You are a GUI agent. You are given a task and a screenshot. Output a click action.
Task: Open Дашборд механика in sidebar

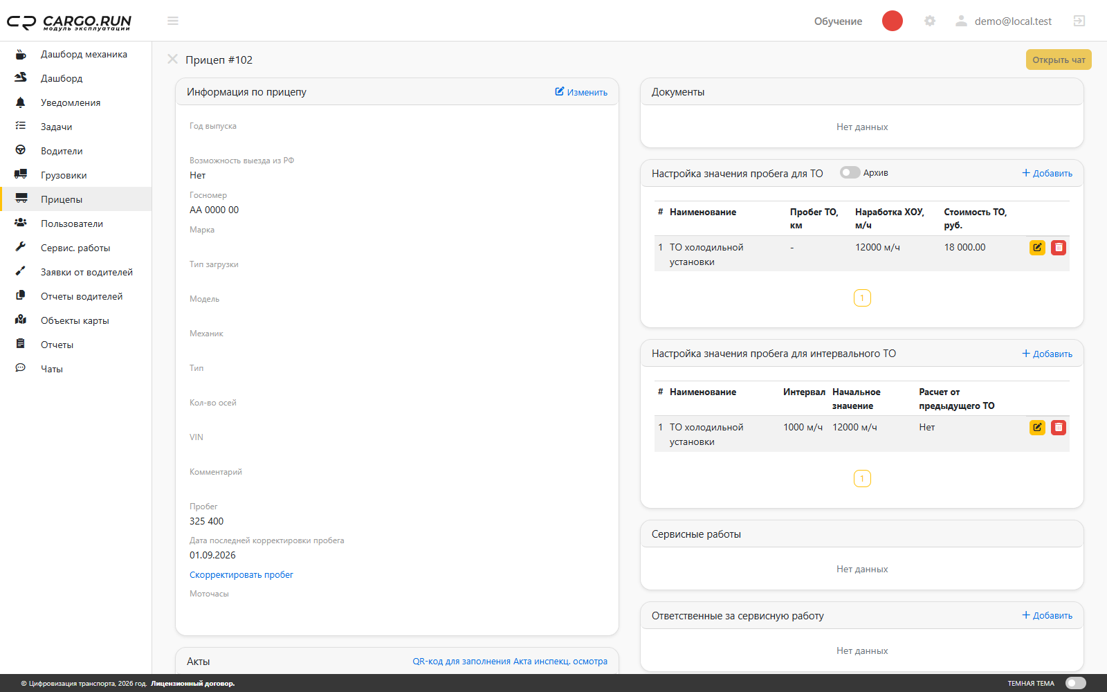click(x=76, y=54)
